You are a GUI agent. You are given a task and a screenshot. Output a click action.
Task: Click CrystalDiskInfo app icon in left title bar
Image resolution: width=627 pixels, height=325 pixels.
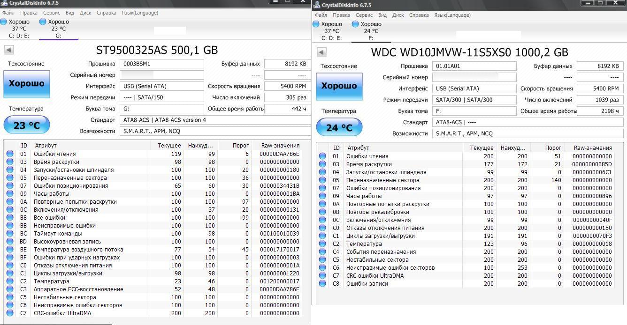(x=4, y=3)
